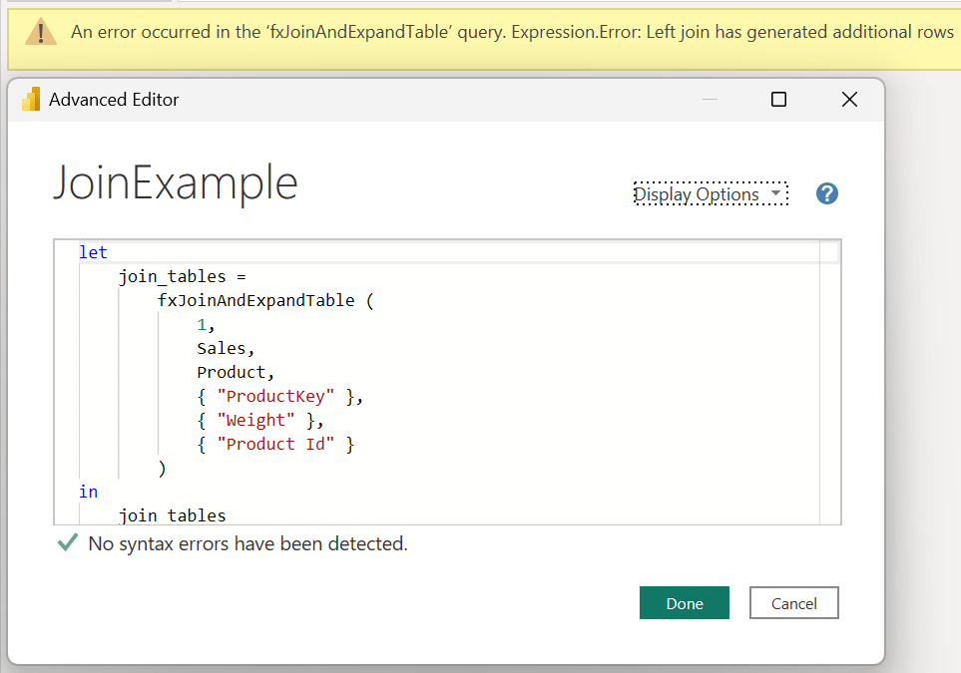
Task: Click the 'Sales,' argument line
Action: [x=226, y=349]
